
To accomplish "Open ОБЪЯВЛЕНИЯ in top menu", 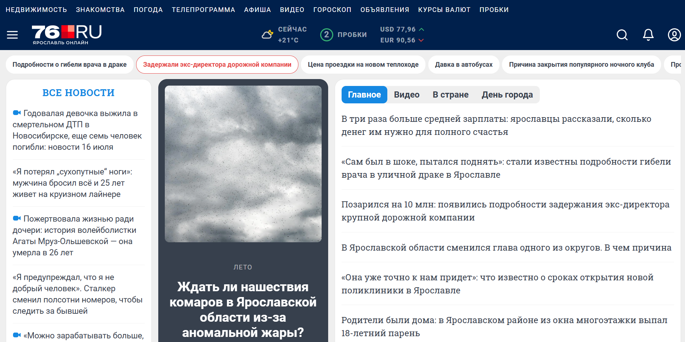I will [x=385, y=10].
